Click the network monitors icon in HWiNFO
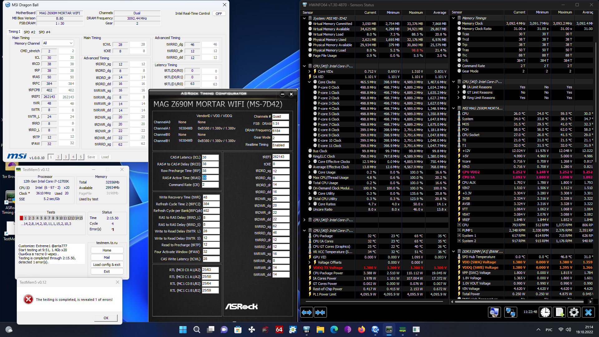This screenshot has height=337, width=599. pyautogui.click(x=510, y=312)
